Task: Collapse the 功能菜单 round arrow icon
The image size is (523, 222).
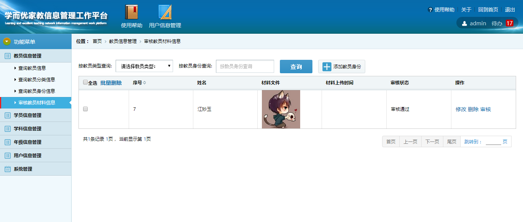Action: [7, 41]
